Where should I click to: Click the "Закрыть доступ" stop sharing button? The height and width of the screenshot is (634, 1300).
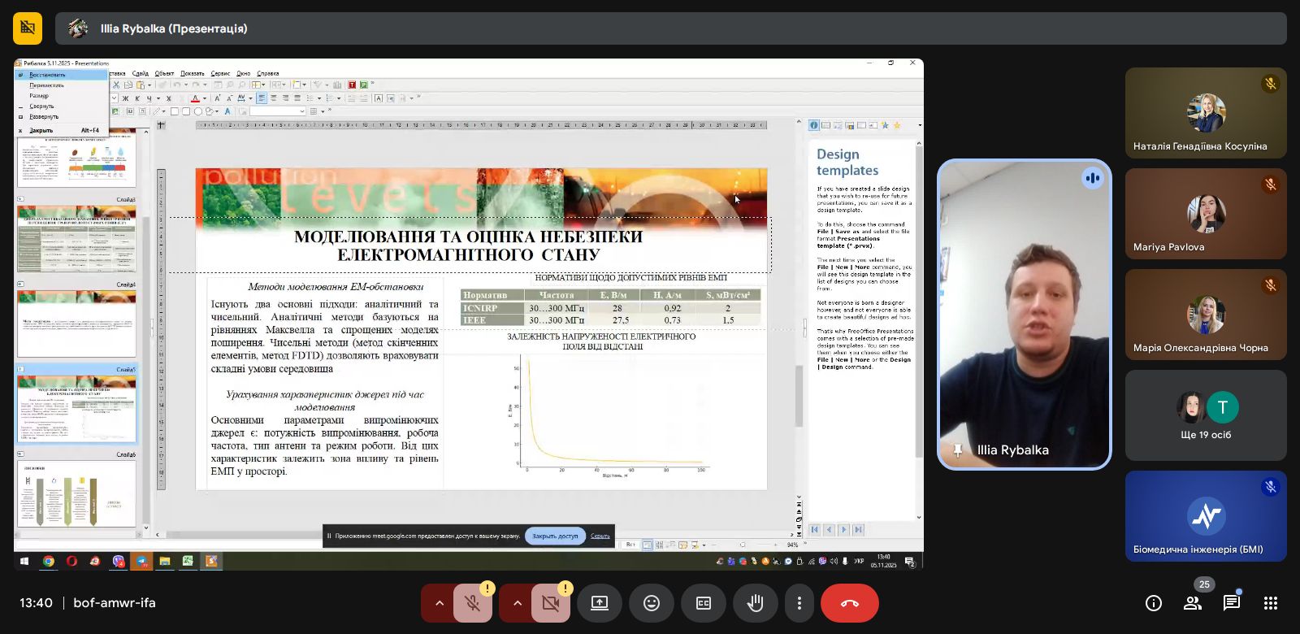tap(555, 536)
